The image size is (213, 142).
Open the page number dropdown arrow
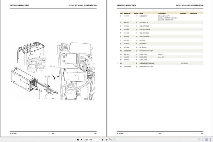[x=100, y=140]
